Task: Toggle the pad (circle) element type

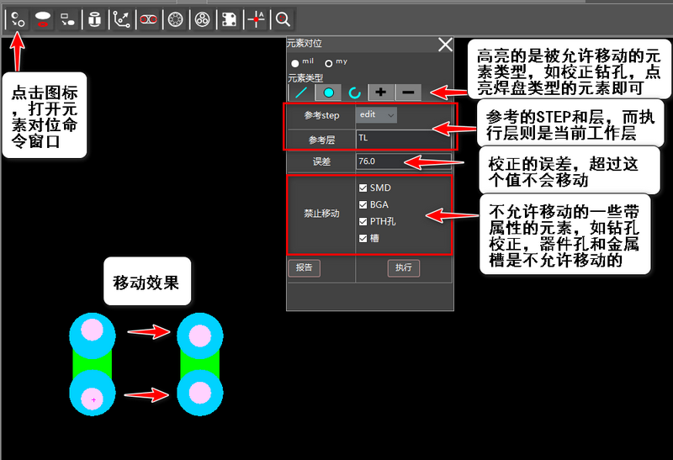Action: click(328, 92)
